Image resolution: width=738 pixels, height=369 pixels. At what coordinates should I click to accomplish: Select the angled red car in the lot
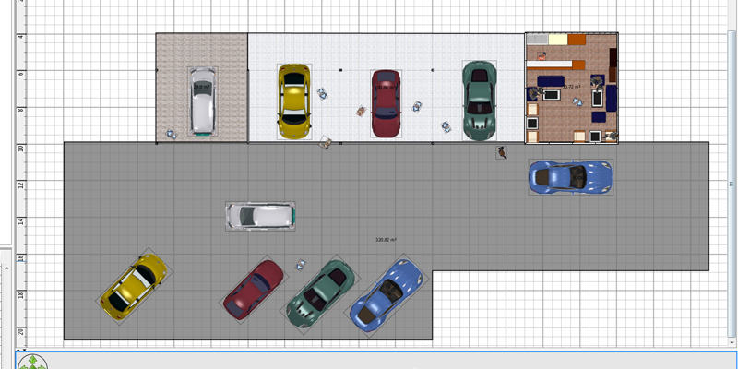[253, 289]
